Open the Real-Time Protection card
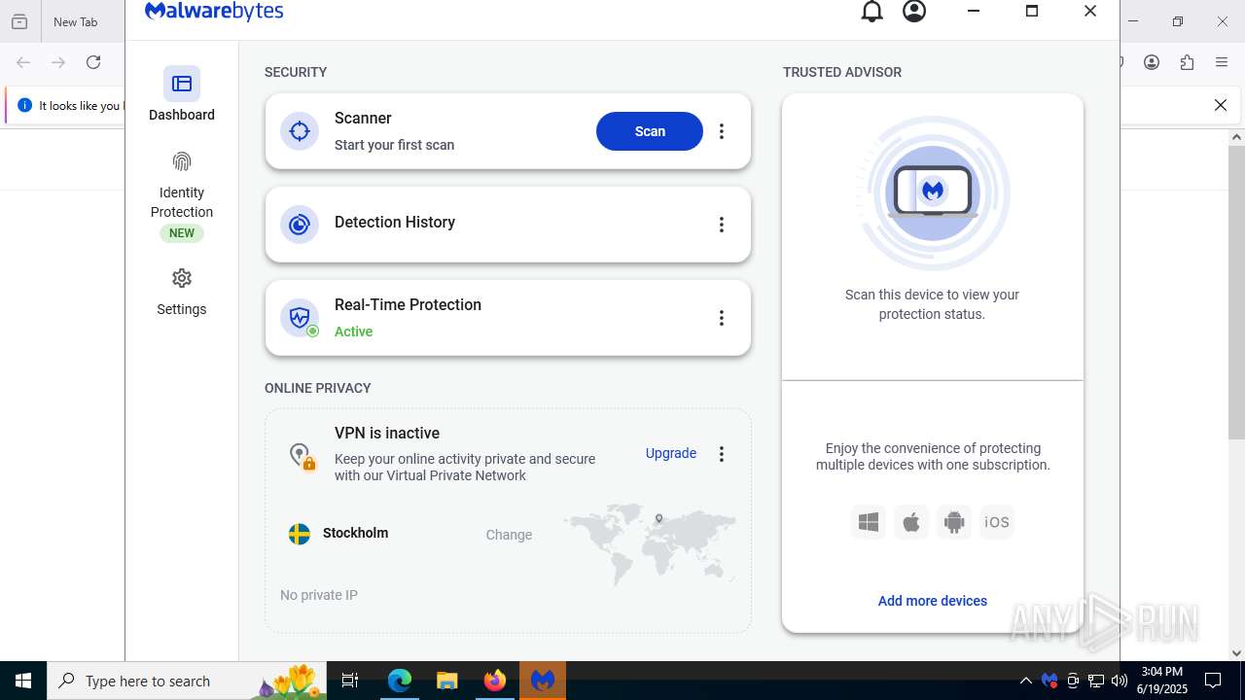This screenshot has height=700, width=1245. [508, 318]
